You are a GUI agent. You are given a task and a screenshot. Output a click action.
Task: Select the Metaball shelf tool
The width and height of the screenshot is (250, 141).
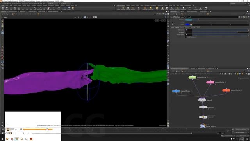(69, 8)
